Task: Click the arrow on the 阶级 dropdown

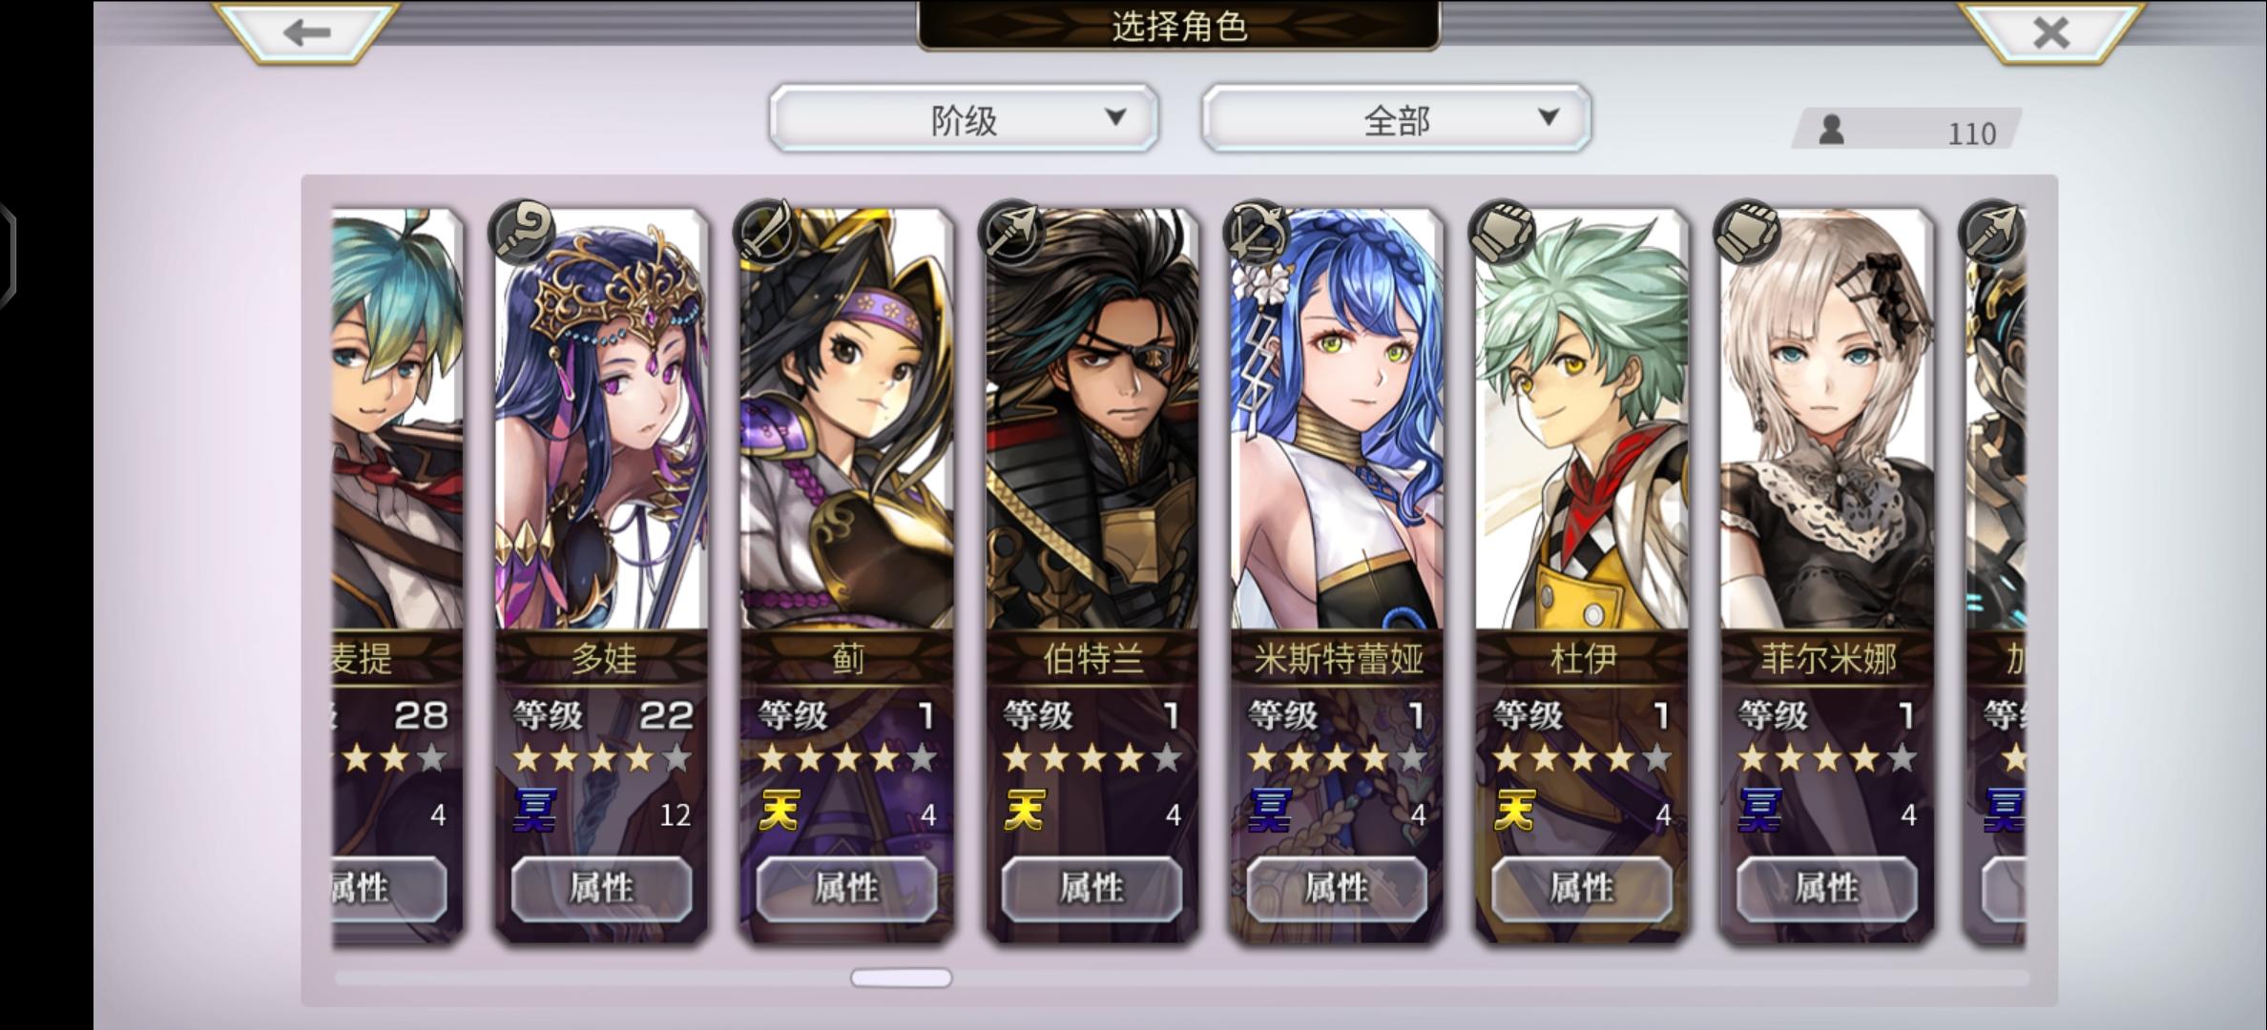Action: (x=1115, y=117)
